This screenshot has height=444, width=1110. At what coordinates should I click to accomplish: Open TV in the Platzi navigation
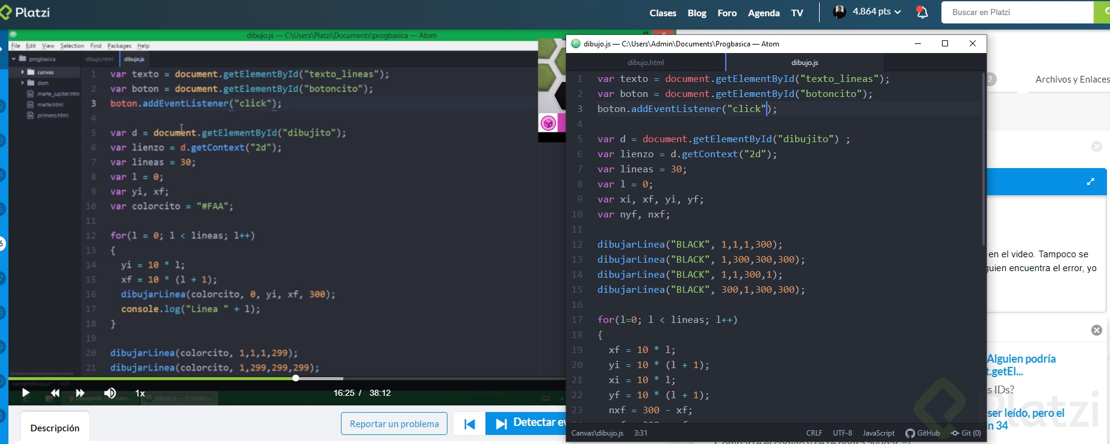797,13
